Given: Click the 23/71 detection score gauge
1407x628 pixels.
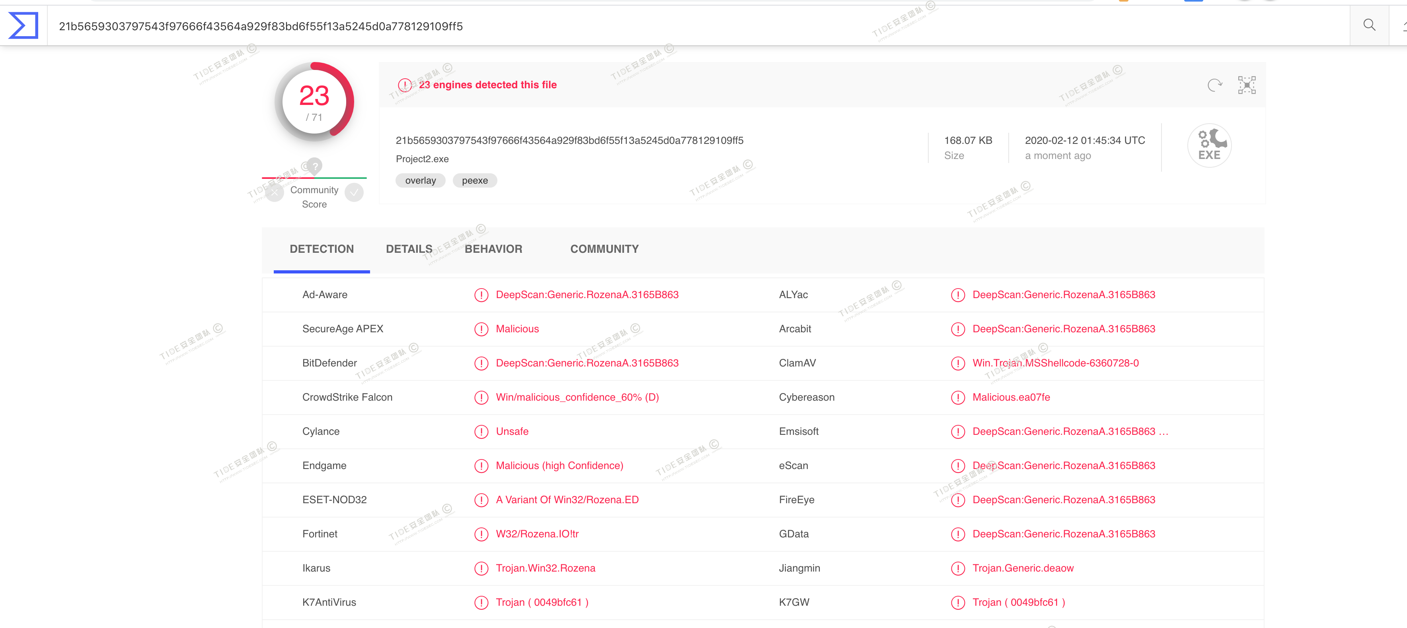Looking at the screenshot, I should click(314, 102).
